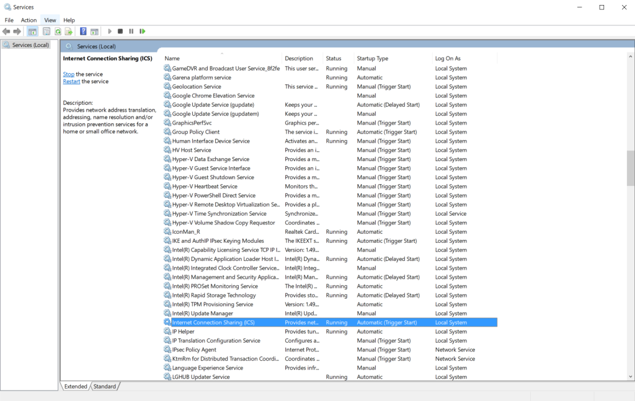635x401 pixels.
Task: Click the Restart the service link
Action: click(71, 81)
